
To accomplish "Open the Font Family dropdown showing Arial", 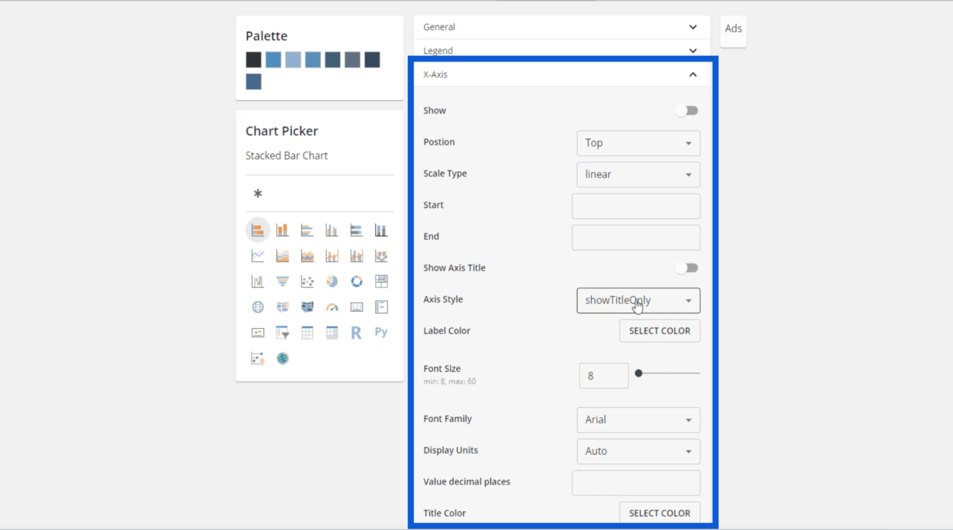I will 638,419.
